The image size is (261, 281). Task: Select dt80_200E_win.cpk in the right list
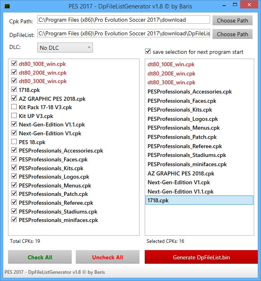199,73
